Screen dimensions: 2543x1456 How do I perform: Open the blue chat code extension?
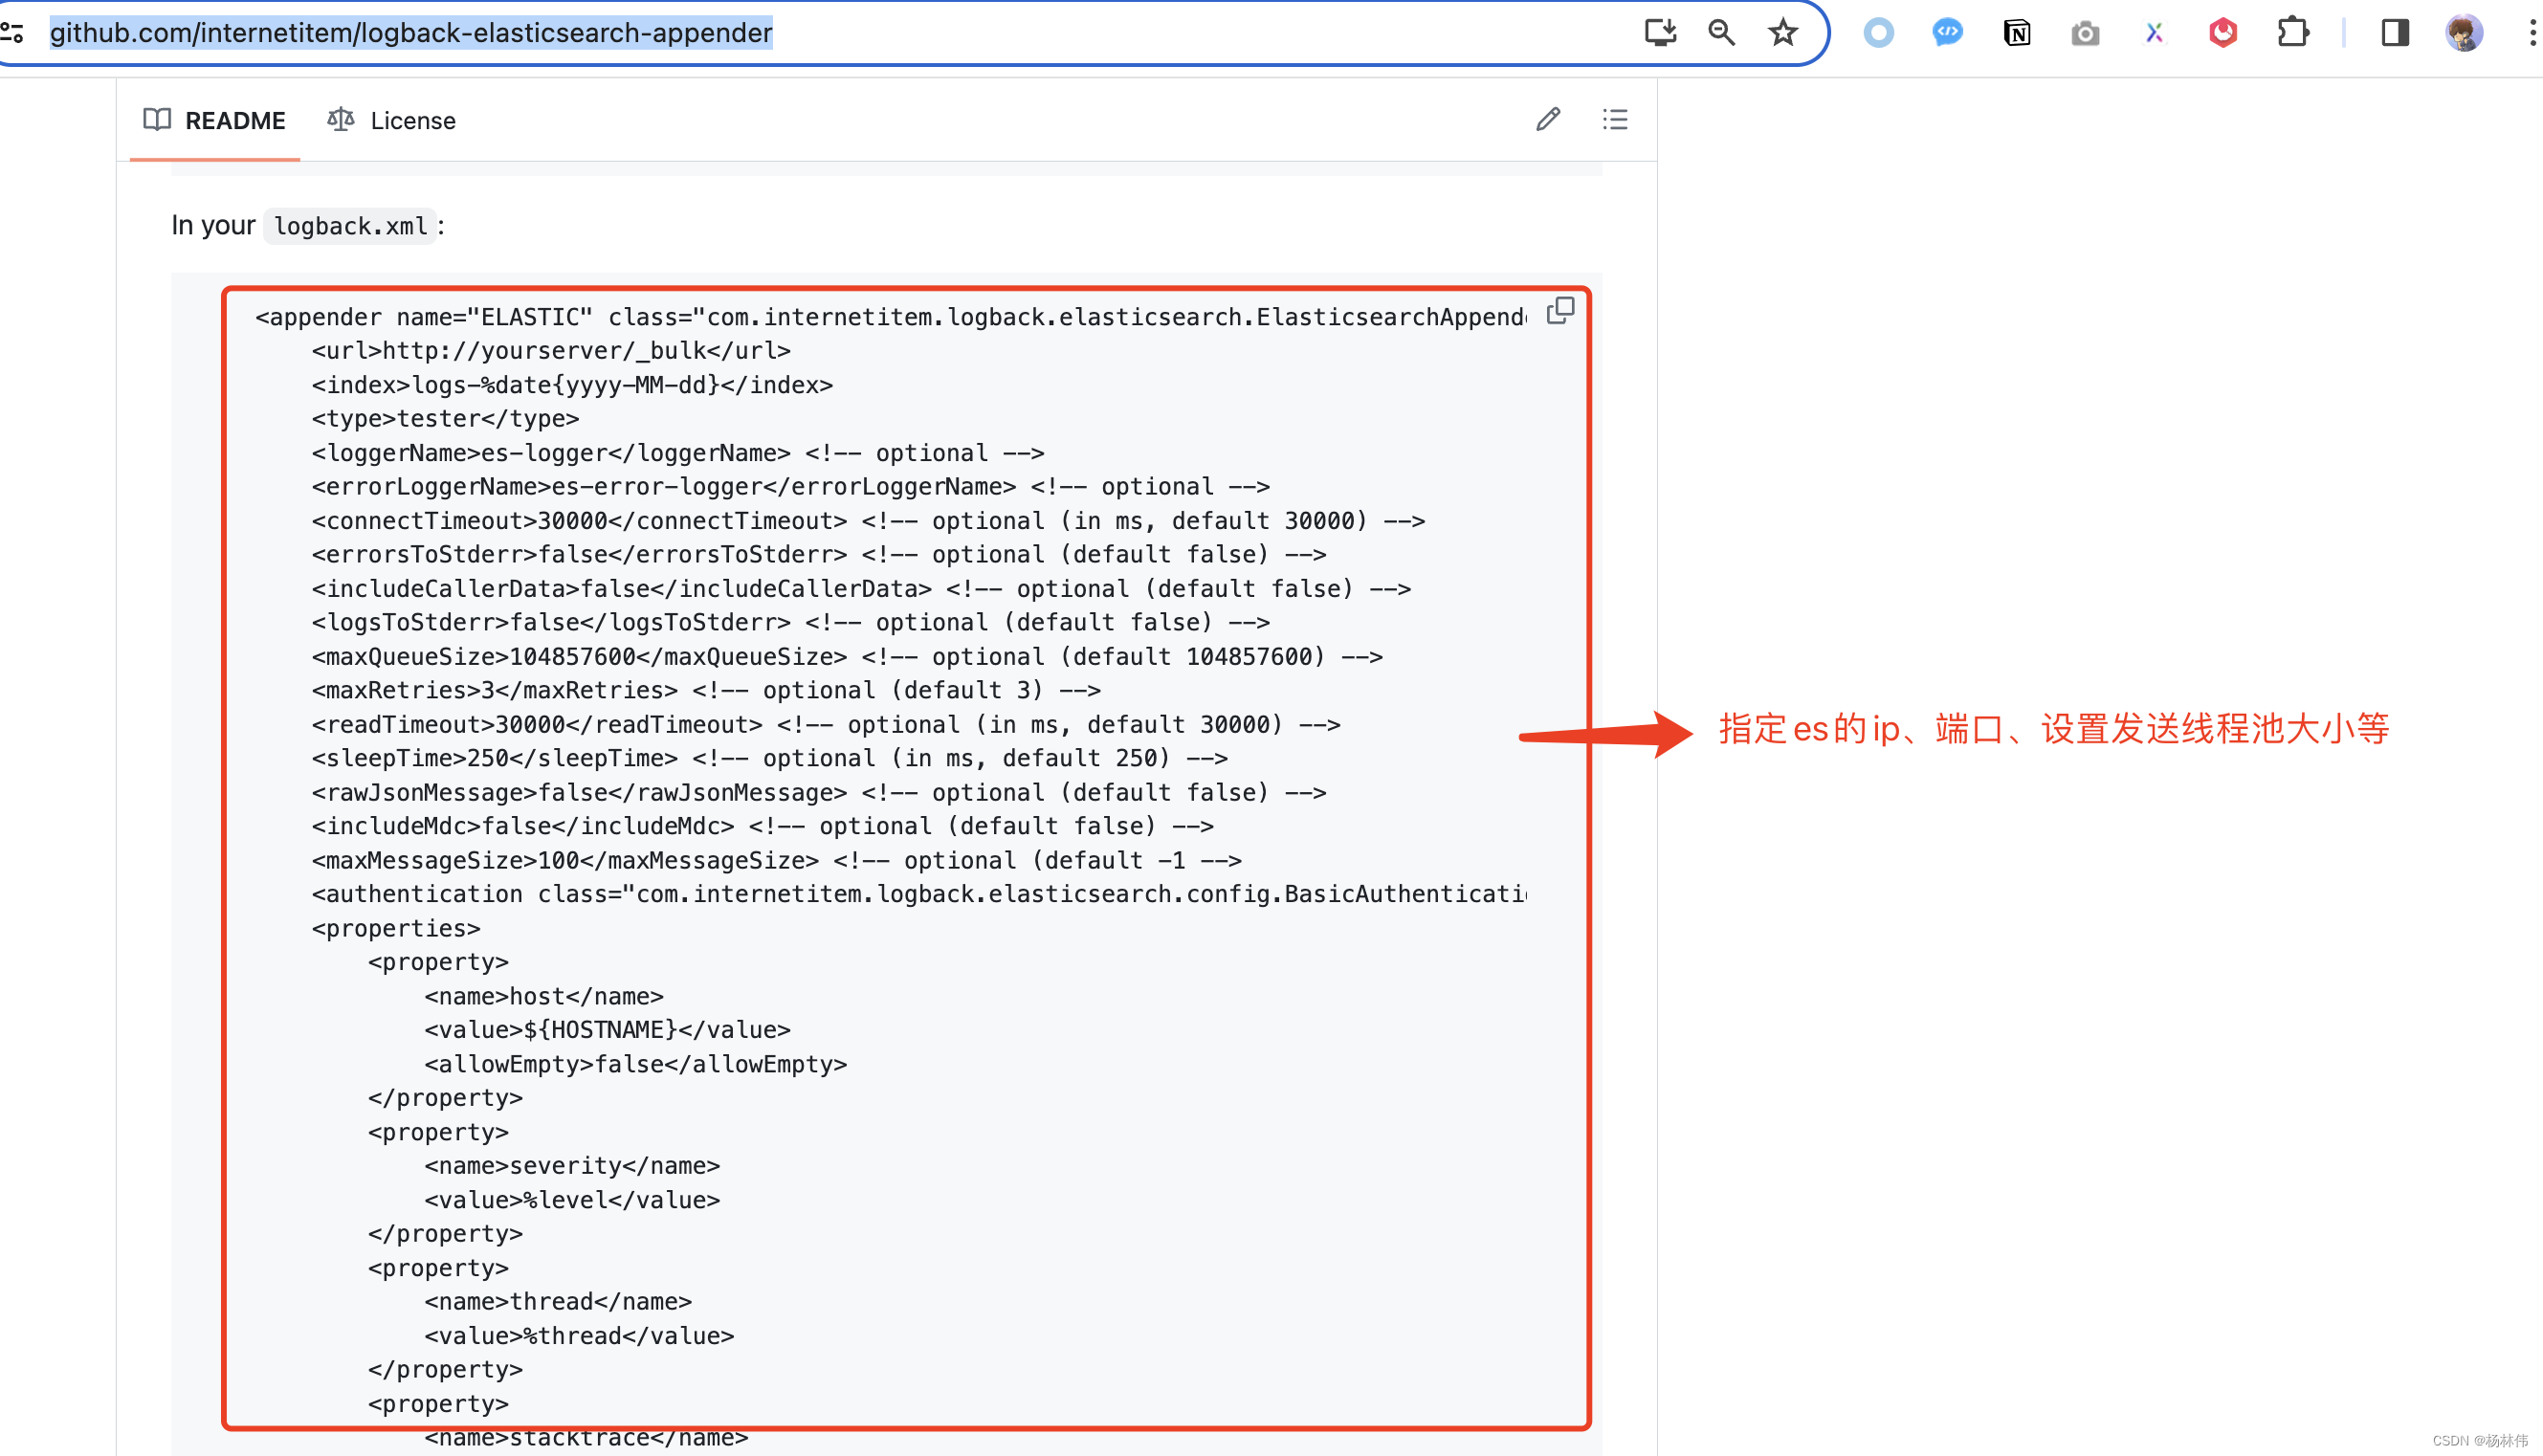tap(1947, 33)
